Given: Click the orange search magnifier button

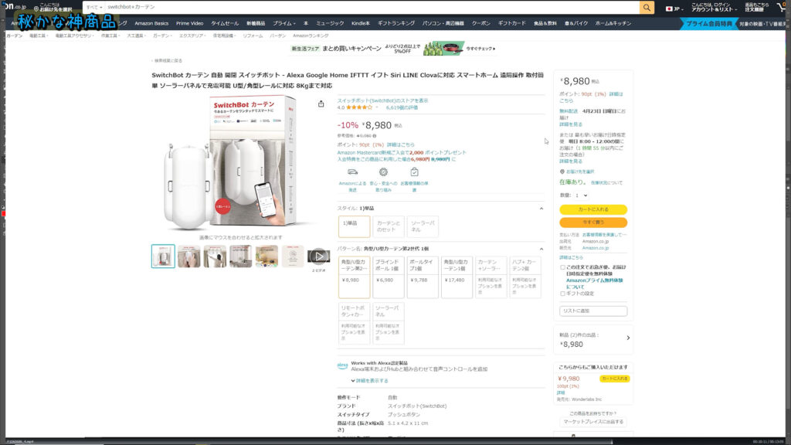Looking at the screenshot, I should [x=647, y=7].
